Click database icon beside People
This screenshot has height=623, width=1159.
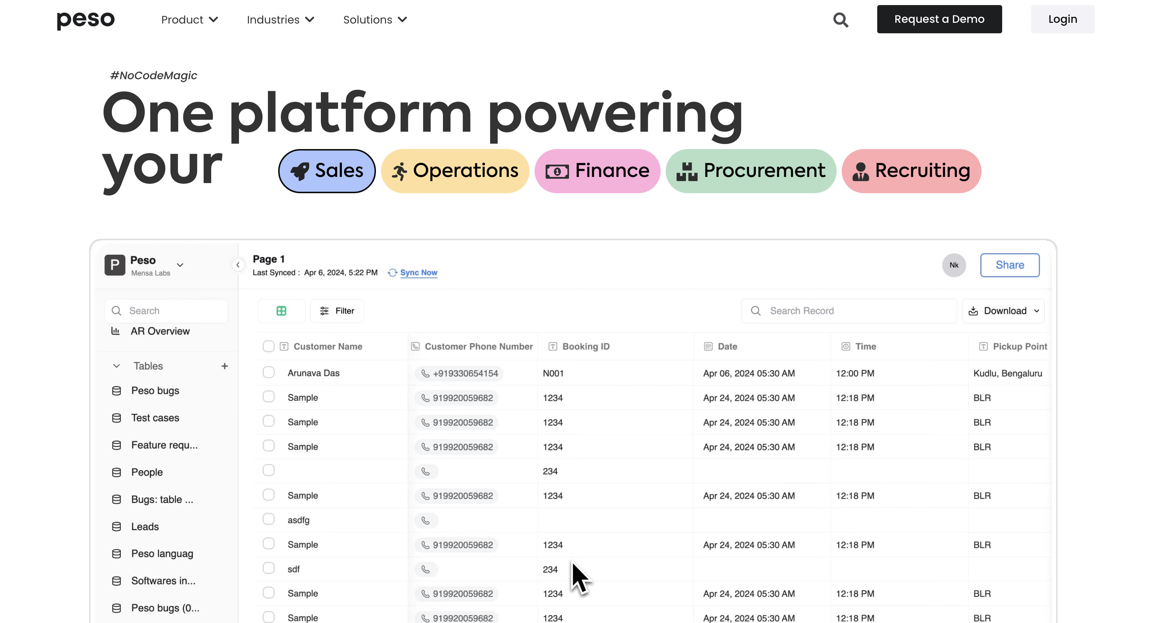tap(117, 472)
